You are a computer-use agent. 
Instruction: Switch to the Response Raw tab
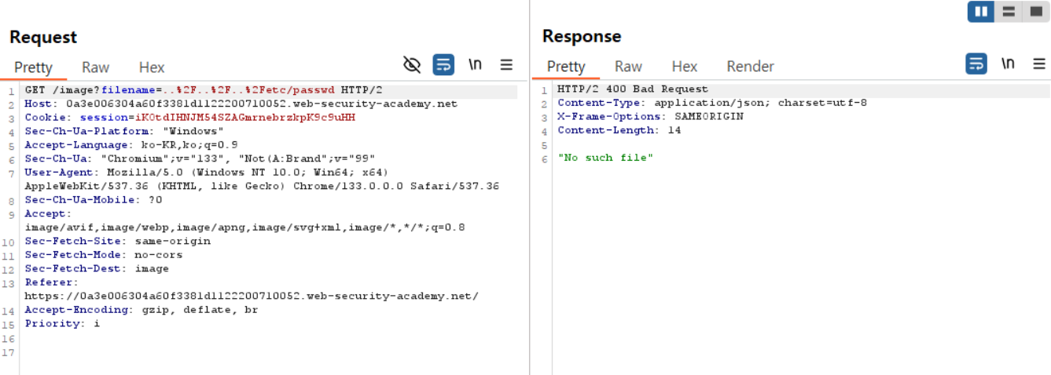[x=628, y=67]
